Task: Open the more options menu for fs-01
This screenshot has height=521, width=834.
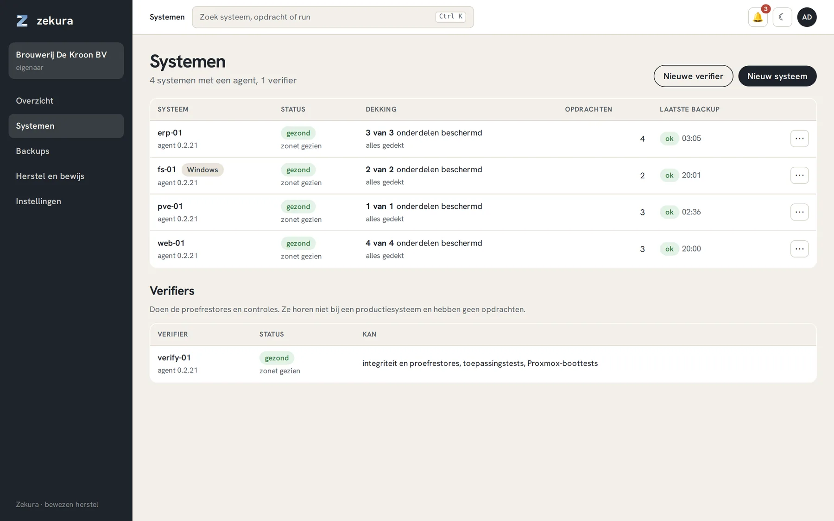Action: 799,175
